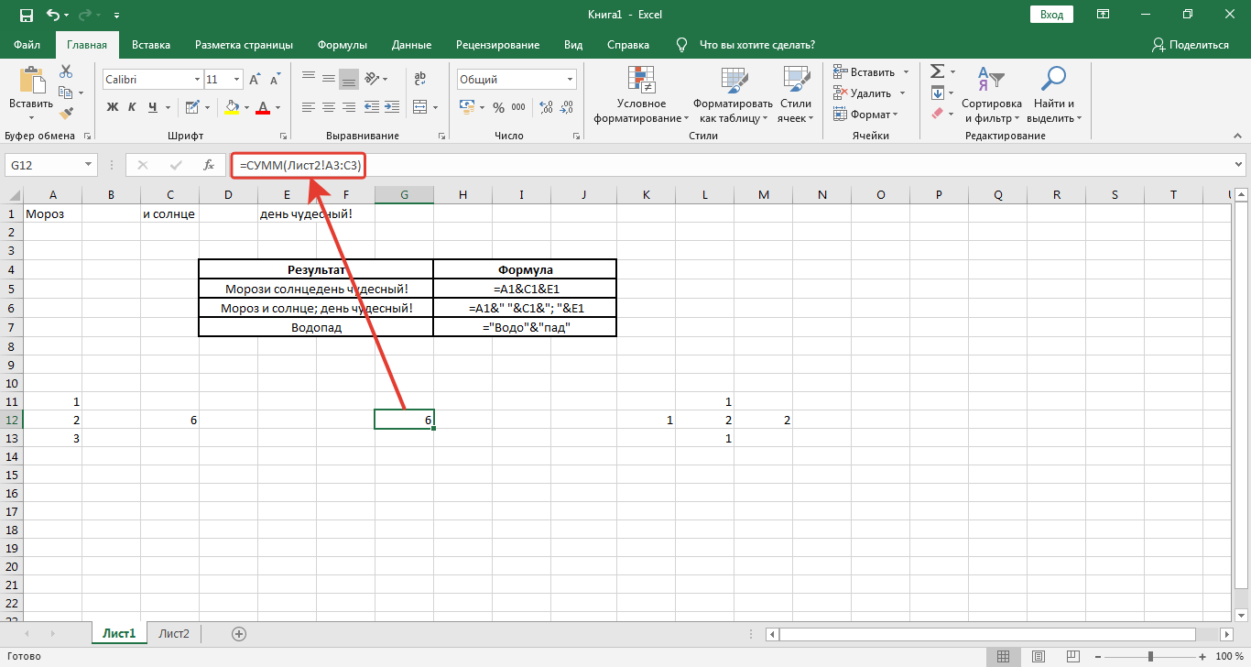Click the Save icon in title bar

tap(26, 16)
